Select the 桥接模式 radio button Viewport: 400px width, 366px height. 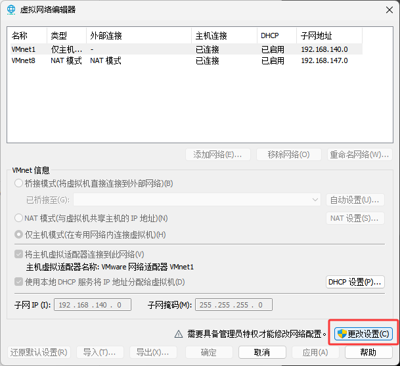coord(18,183)
